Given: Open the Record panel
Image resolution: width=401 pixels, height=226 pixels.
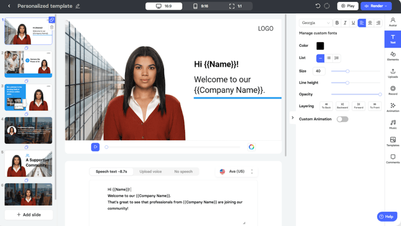Looking at the screenshot, I should pyautogui.click(x=392, y=90).
